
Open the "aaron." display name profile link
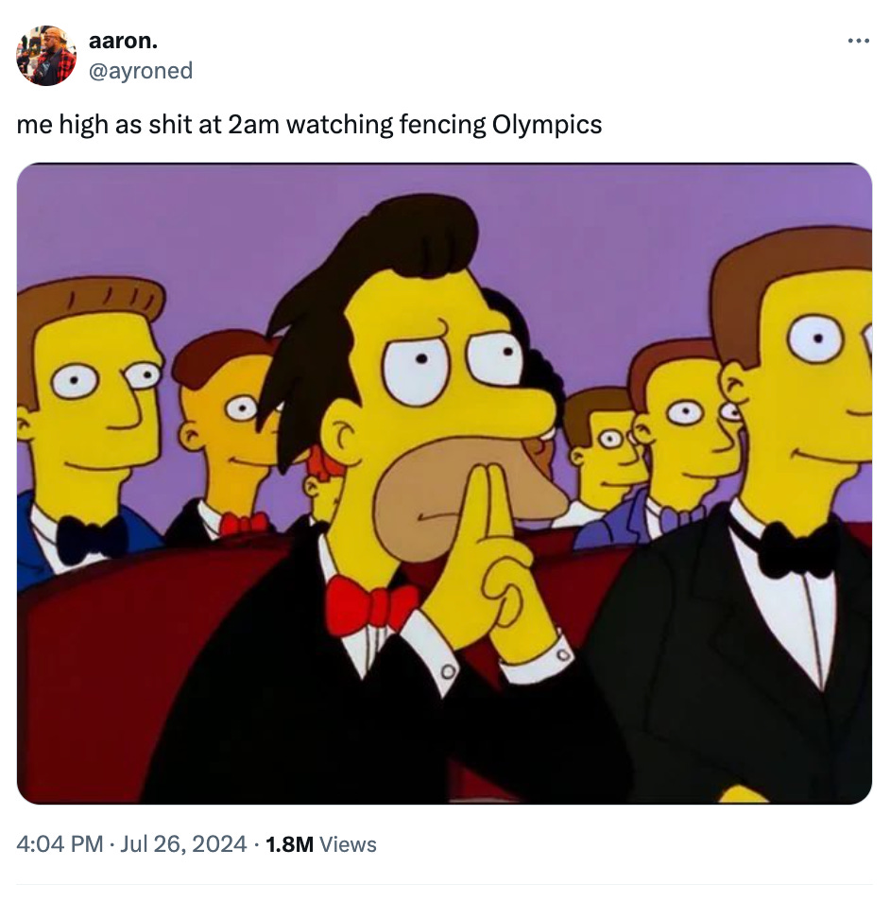point(123,41)
